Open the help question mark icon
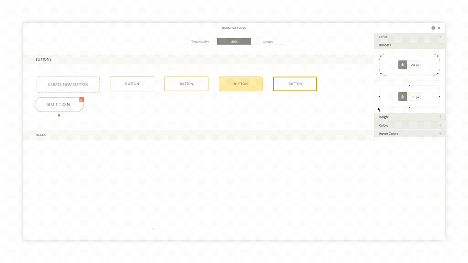Viewport: 468px width, 263px height. tap(433, 28)
